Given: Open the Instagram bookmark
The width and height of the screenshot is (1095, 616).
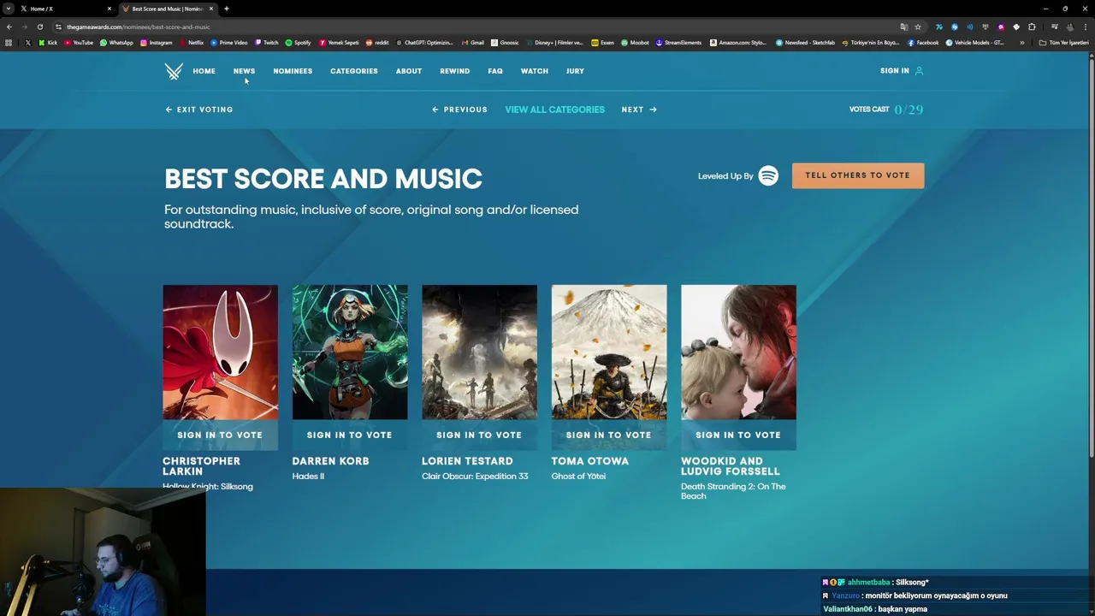Looking at the screenshot, I should pos(156,43).
